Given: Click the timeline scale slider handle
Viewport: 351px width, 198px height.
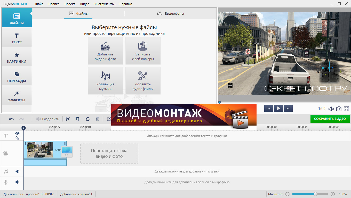Looking at the screenshot, I should [x=316, y=194].
